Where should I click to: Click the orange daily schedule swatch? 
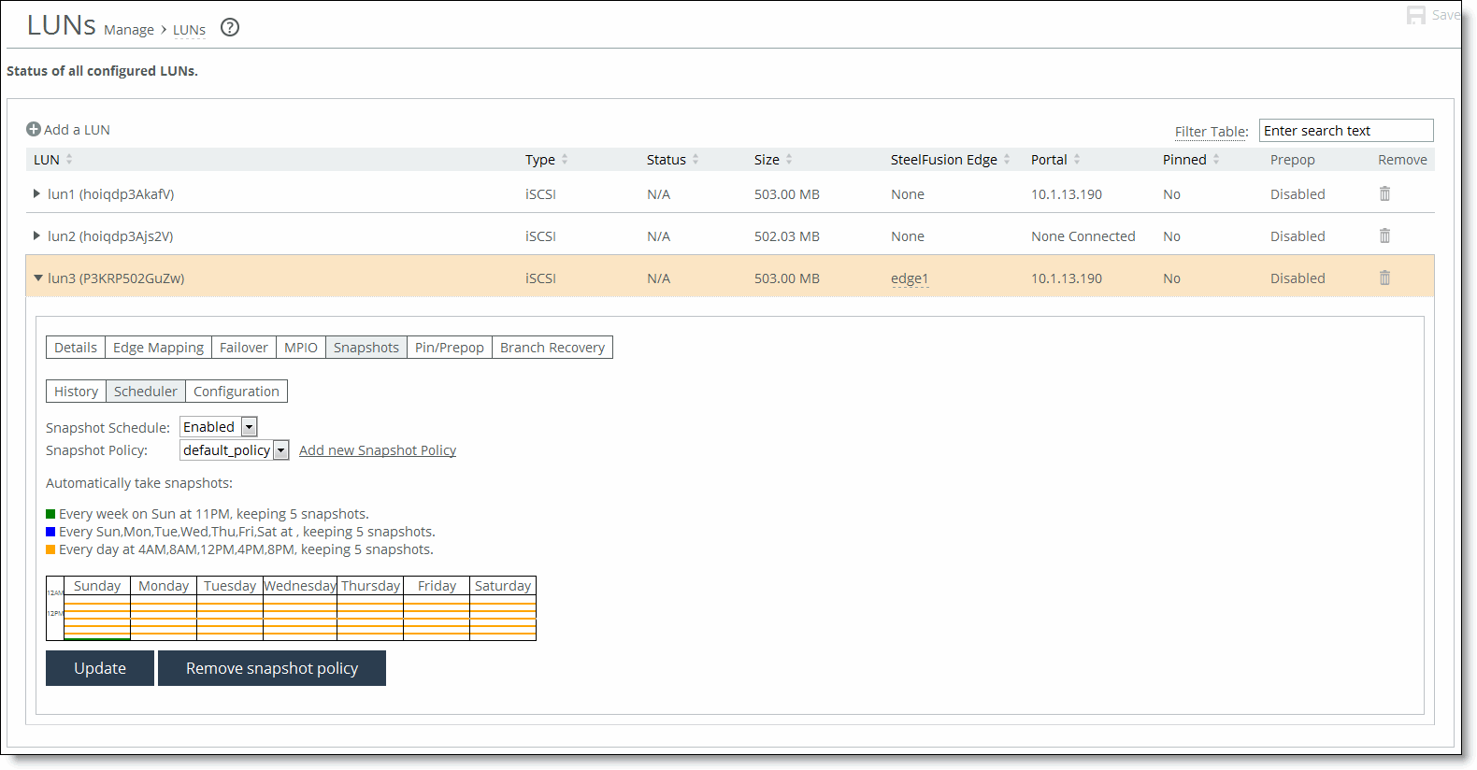50,549
